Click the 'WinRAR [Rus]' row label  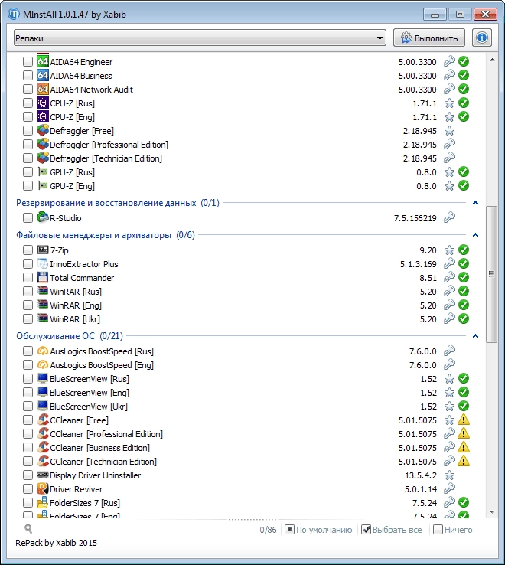[x=76, y=292]
